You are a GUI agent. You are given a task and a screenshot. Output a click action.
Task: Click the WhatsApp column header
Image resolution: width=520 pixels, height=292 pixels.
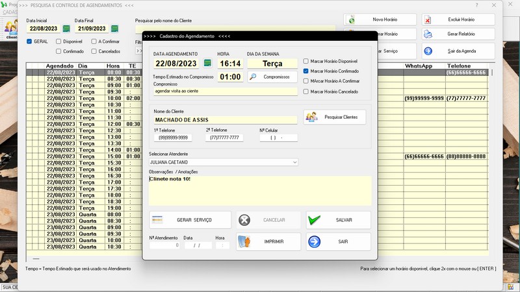tap(419, 66)
